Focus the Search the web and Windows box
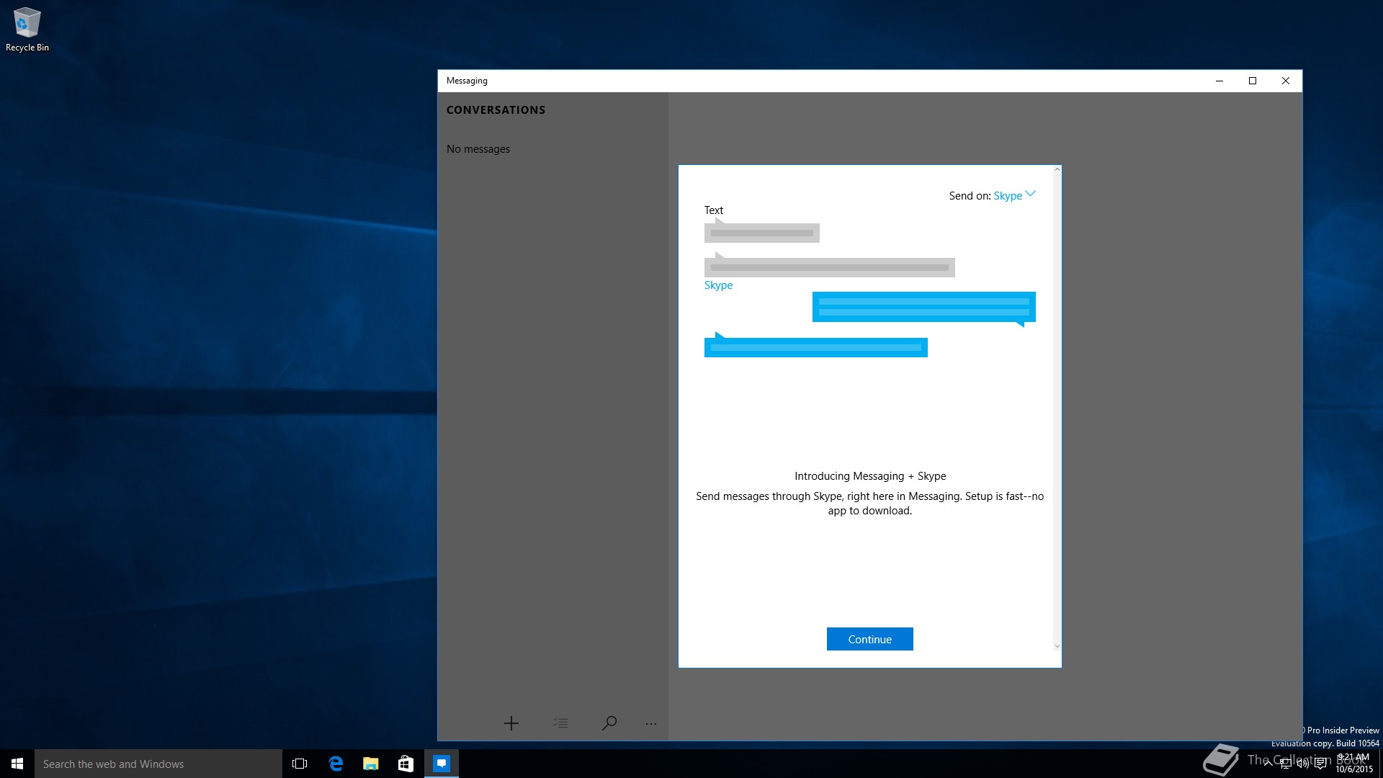Image resolution: width=1383 pixels, height=778 pixels. 158,764
